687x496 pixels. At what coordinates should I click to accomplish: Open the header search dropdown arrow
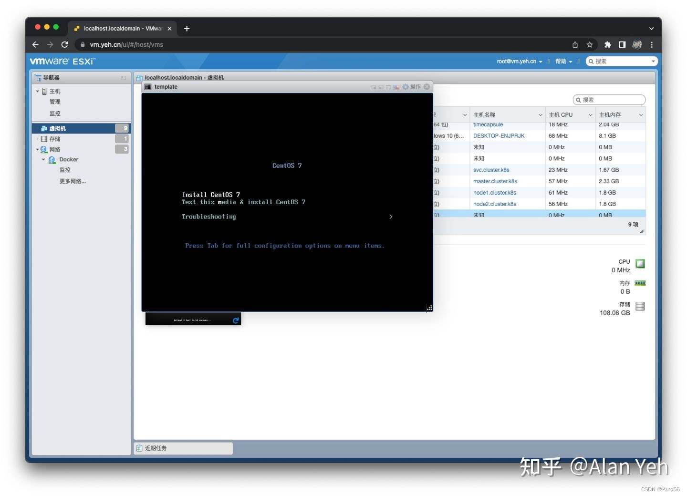coord(654,61)
